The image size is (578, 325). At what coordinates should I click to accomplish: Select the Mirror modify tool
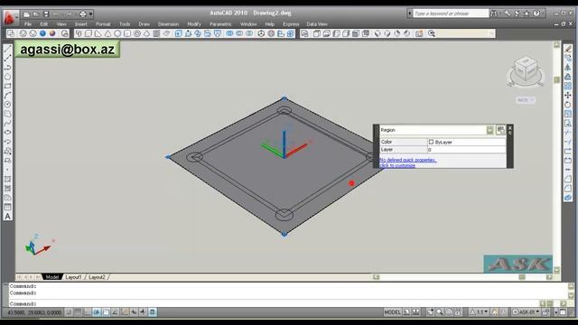(568, 68)
